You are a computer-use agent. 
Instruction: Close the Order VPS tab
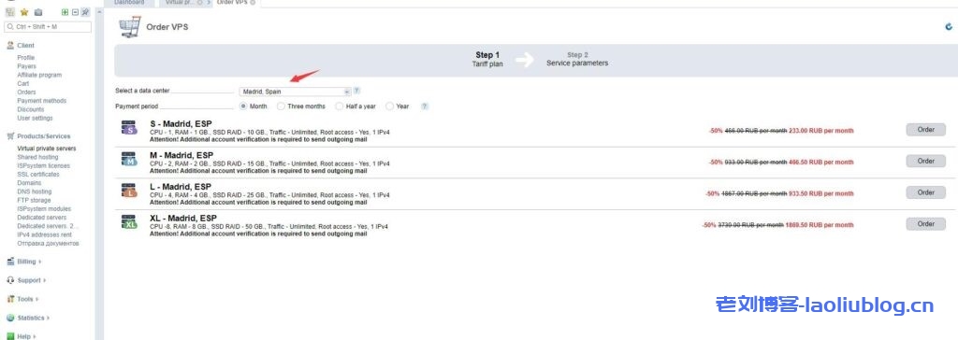tap(253, 3)
